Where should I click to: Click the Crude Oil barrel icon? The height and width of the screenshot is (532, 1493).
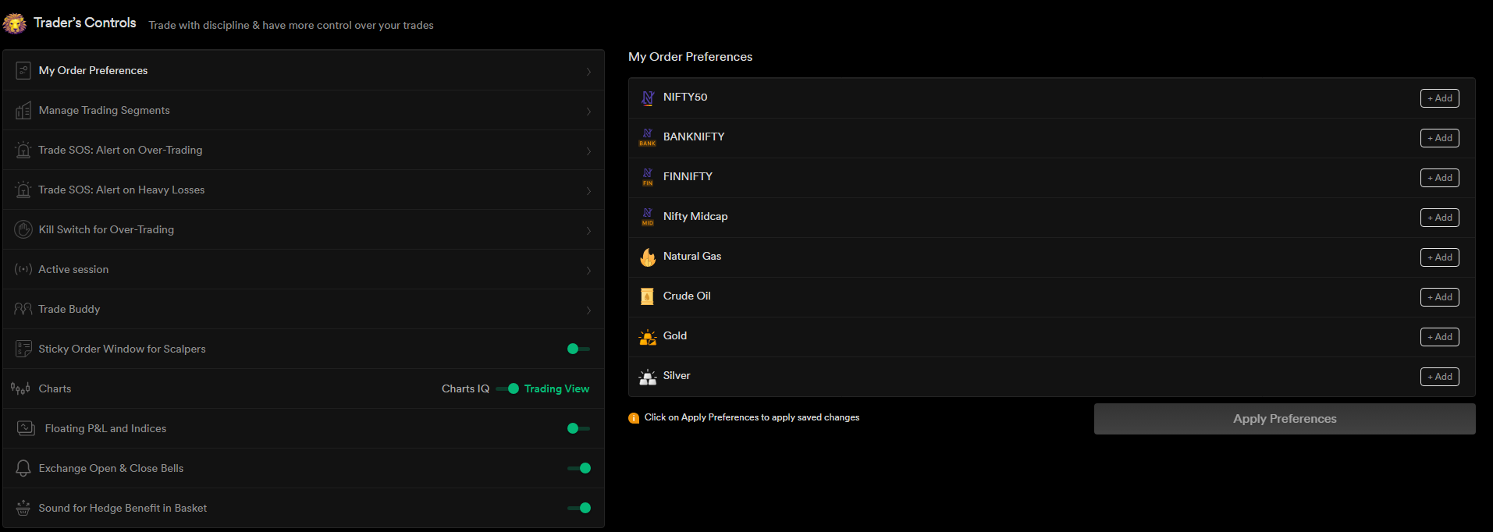point(647,296)
